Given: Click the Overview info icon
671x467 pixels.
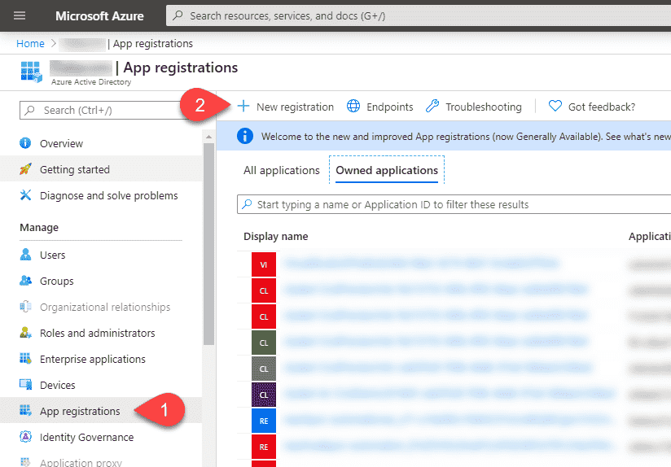Looking at the screenshot, I should tap(25, 143).
